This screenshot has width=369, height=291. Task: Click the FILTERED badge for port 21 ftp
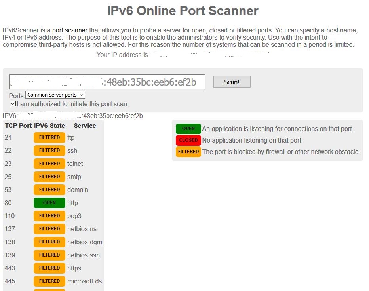click(49, 137)
